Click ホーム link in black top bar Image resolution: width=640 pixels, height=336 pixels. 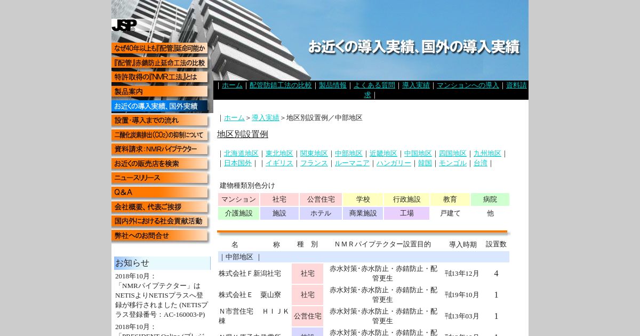[x=232, y=85]
